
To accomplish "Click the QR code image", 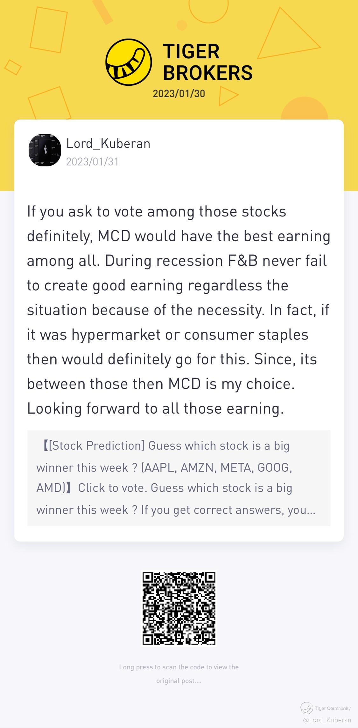I will point(179,608).
